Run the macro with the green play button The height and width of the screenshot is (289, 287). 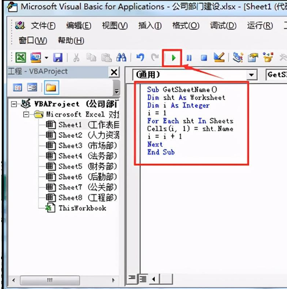pos(173,58)
